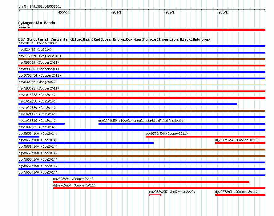Click the red bar under dgv9772n54
The width and height of the screenshot is (274, 216).
point(240,195)
